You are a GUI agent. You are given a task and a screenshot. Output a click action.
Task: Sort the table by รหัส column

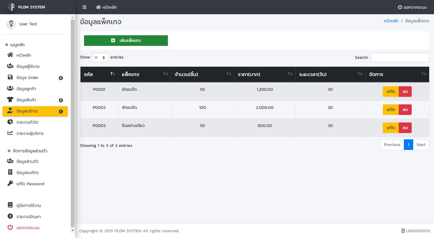99,74
